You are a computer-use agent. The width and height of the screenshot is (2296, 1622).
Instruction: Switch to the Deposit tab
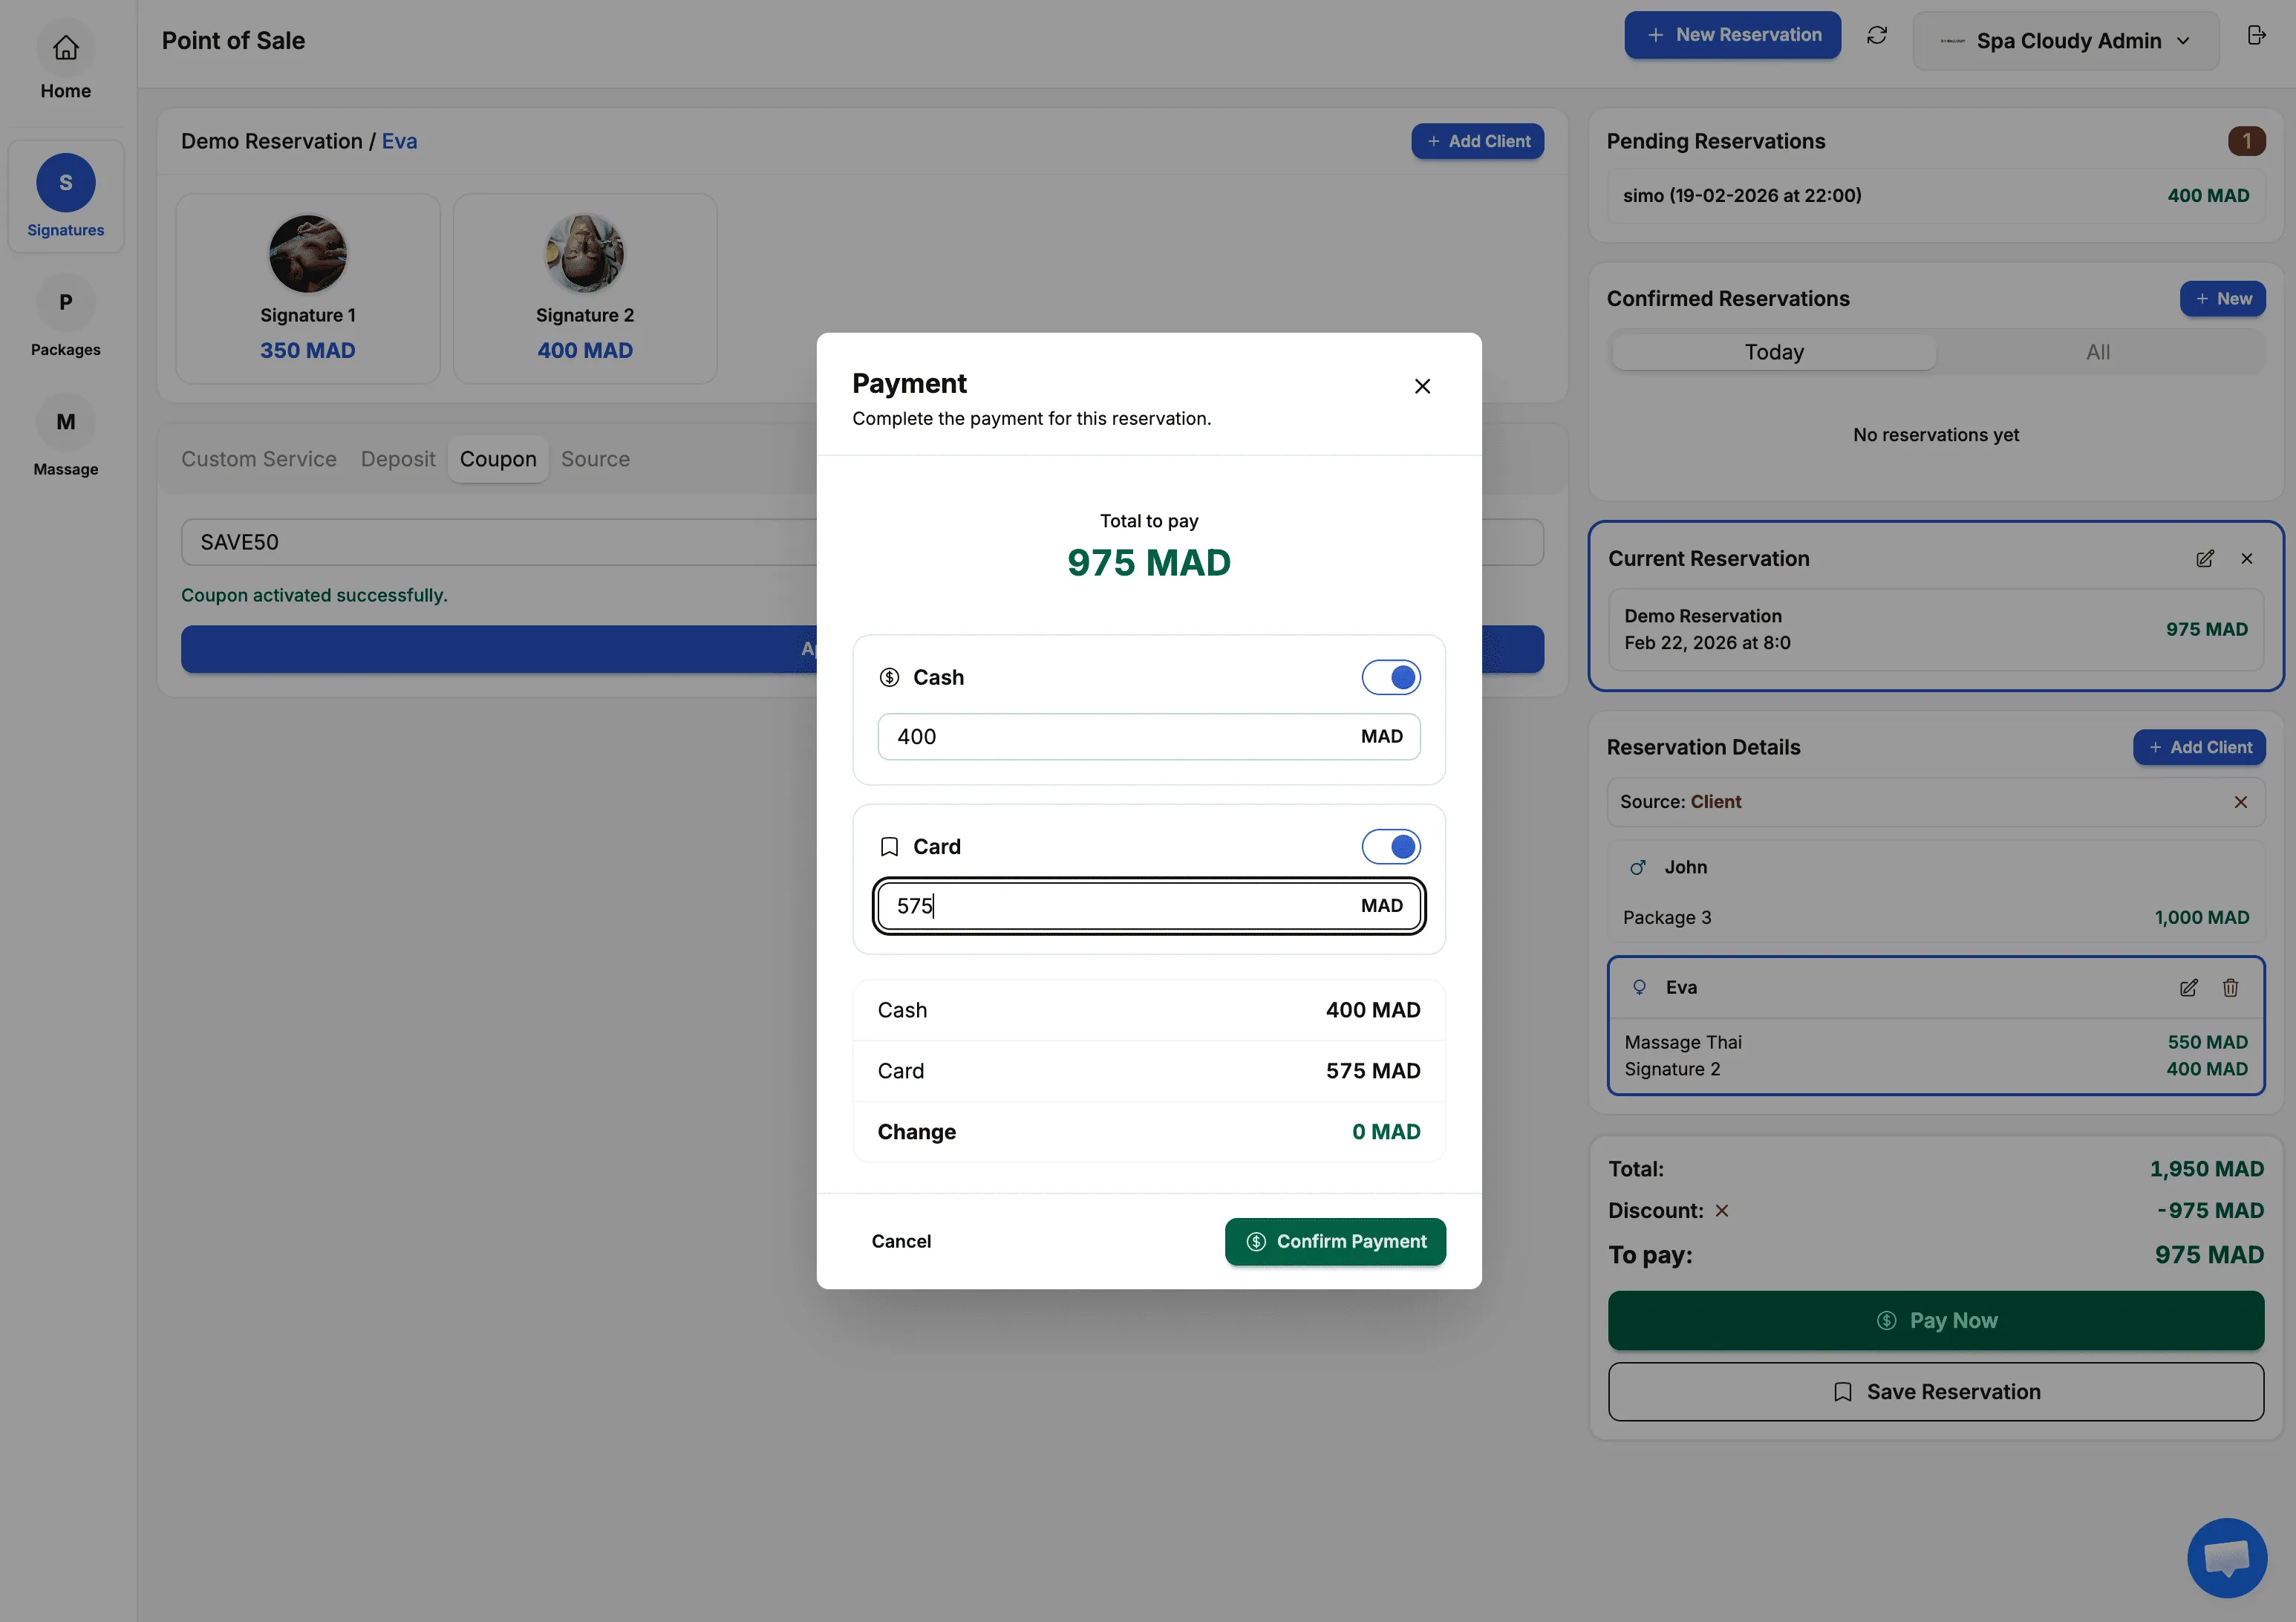click(397, 459)
